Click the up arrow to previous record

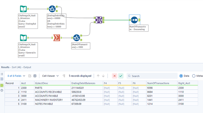pos(98,76)
